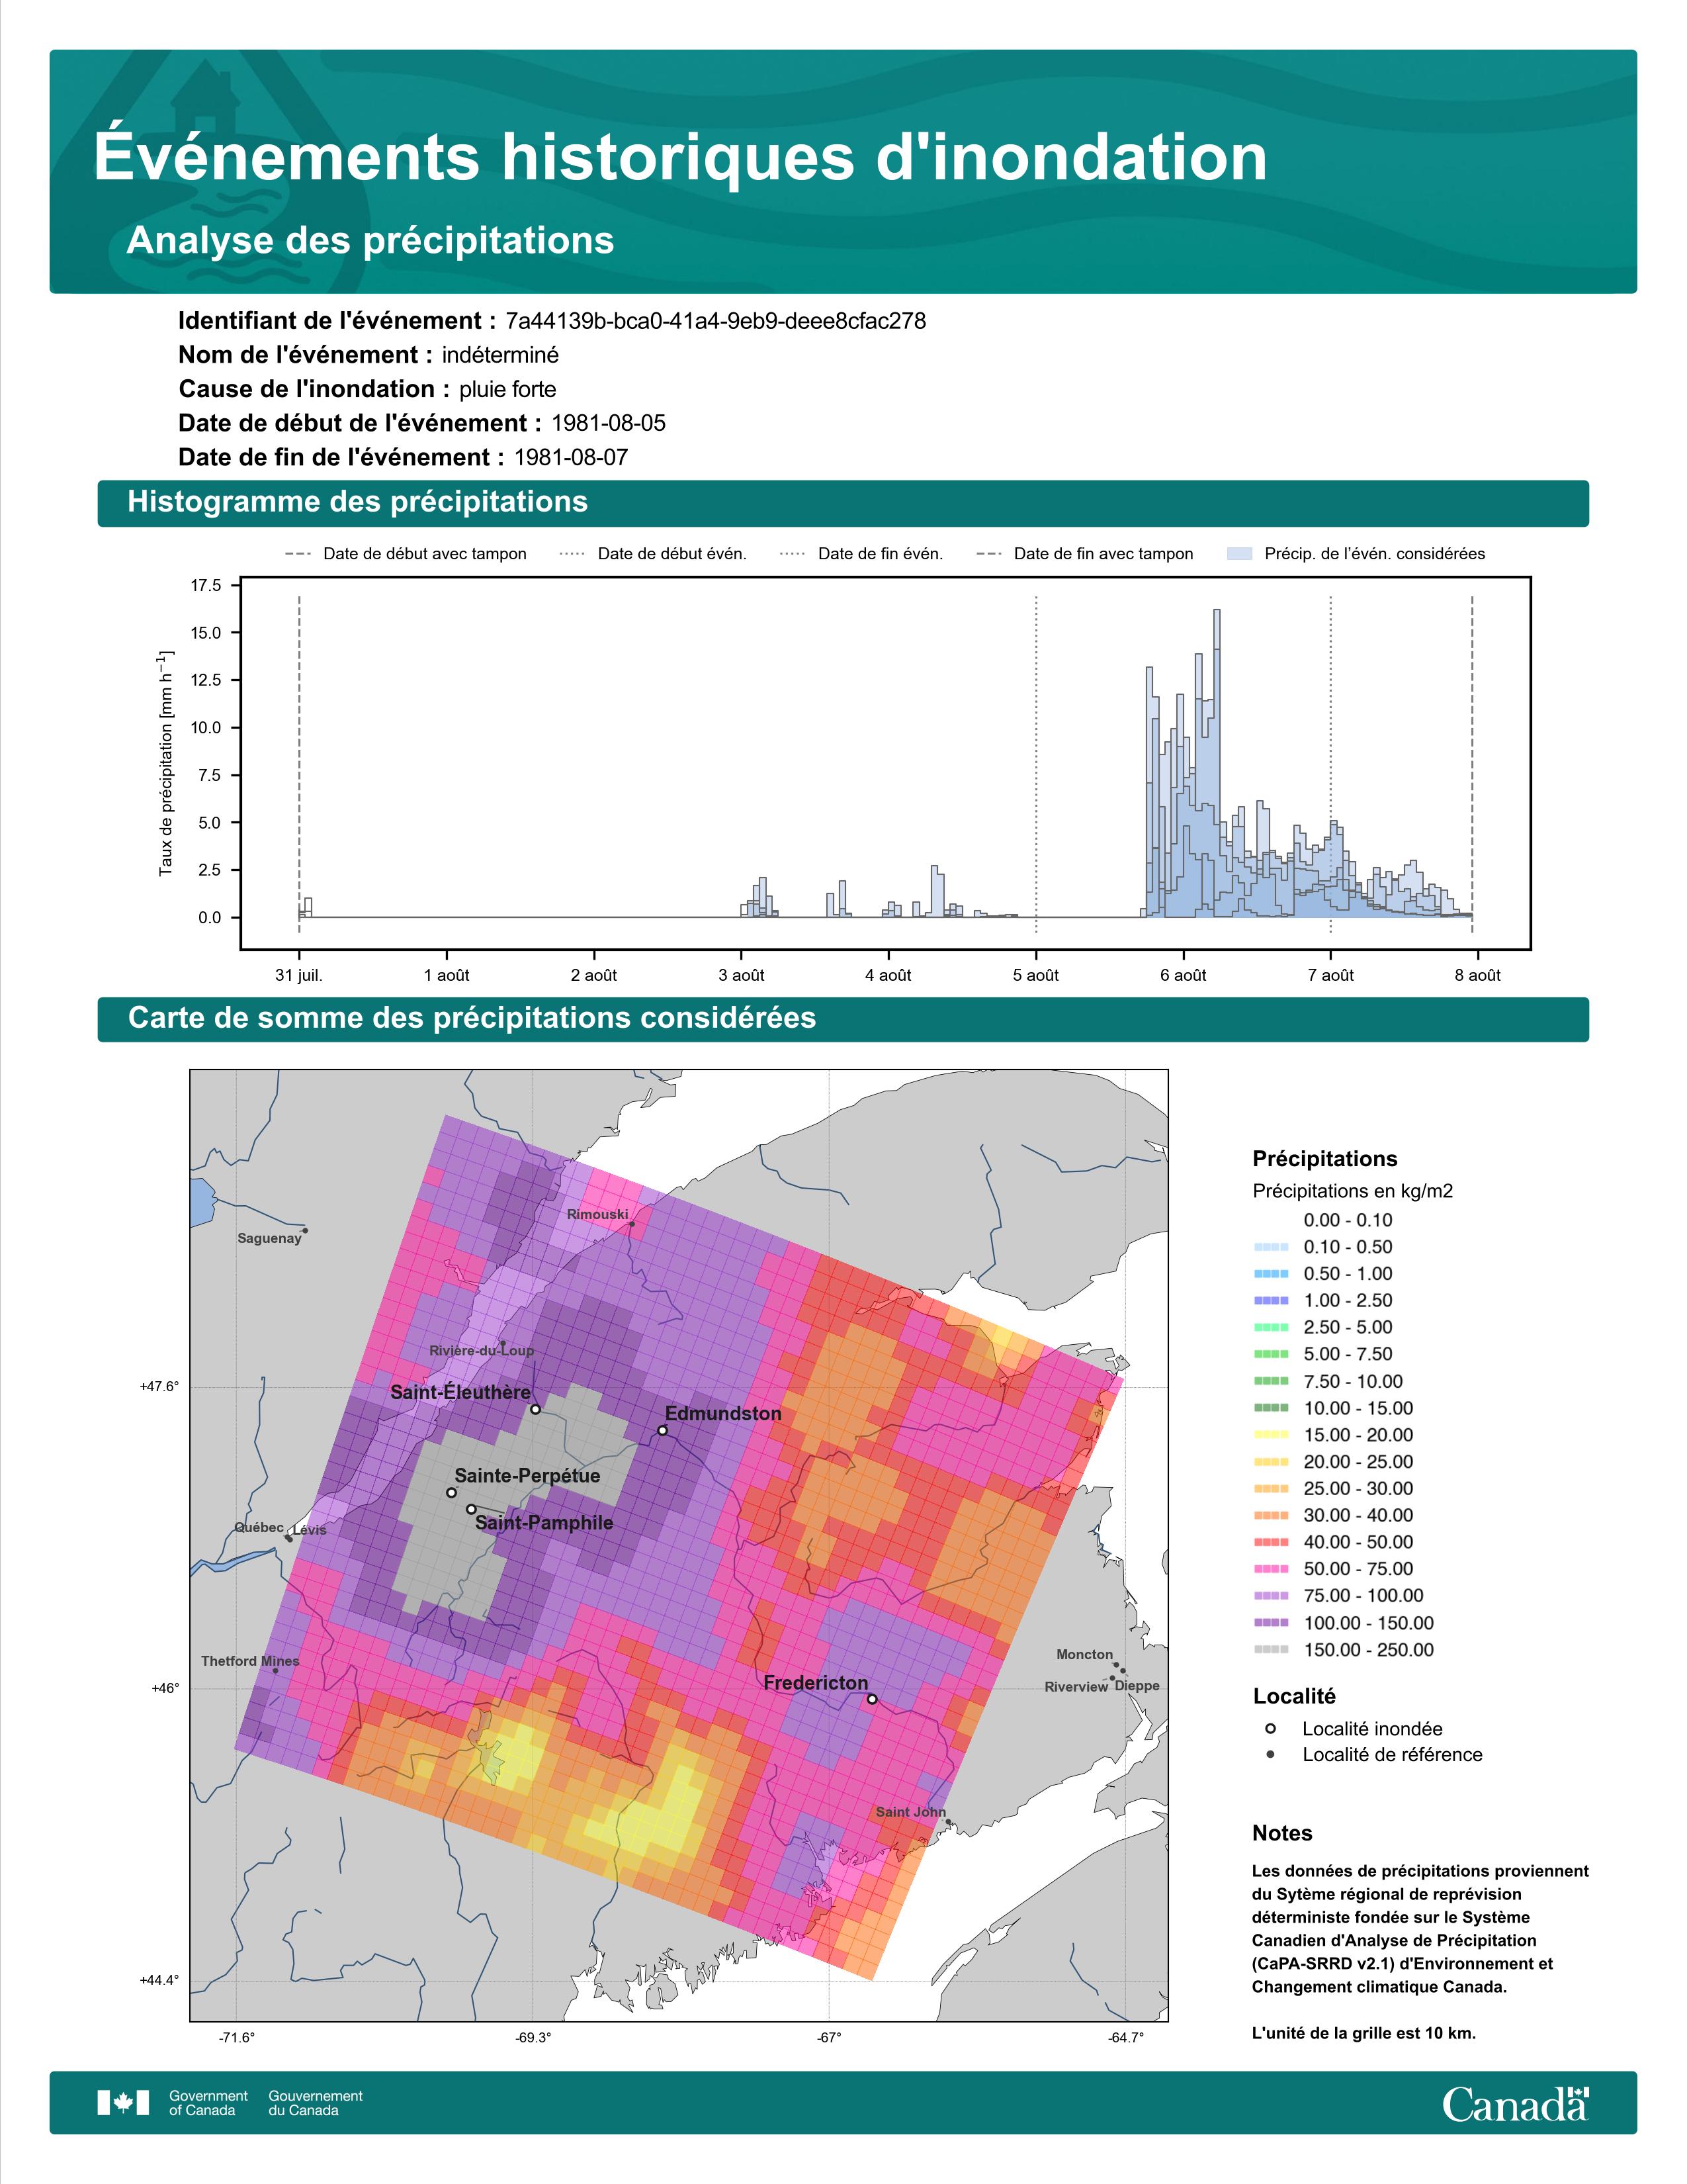Click the event identifier 7a44139b-bca0-41a4-9eb9-deee8cfac278

(716, 321)
